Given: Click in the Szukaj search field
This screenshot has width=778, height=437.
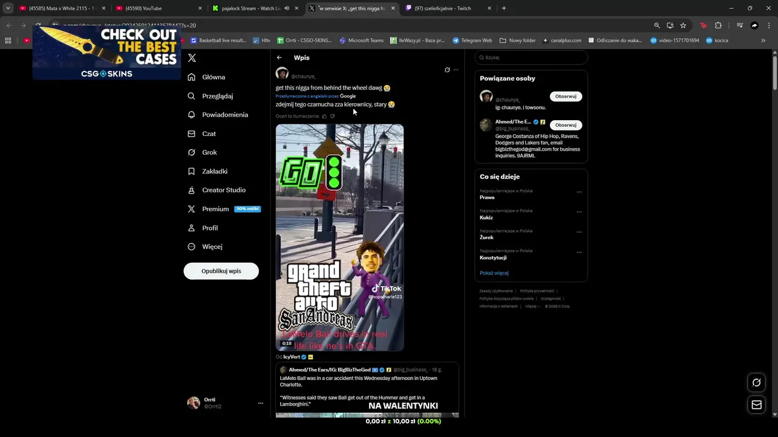Looking at the screenshot, I should click(x=531, y=58).
